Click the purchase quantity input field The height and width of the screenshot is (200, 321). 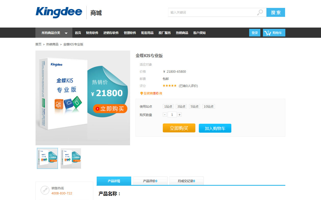[x=172, y=115]
